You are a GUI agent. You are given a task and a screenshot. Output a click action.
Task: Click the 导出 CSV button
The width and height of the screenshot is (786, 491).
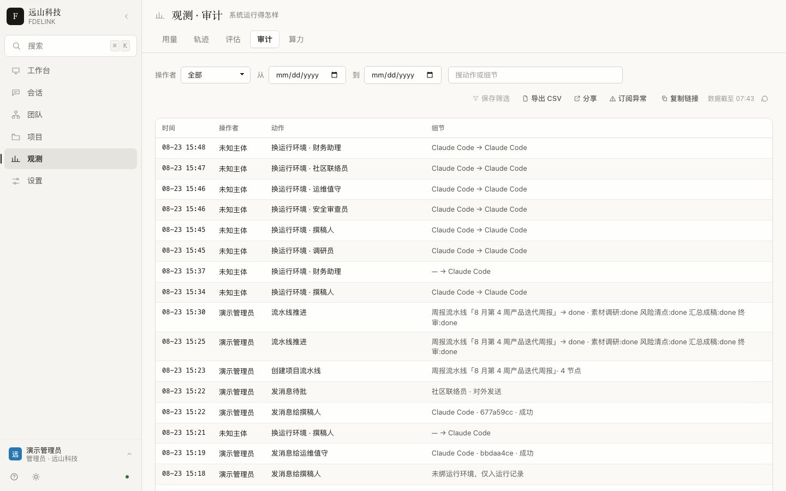pyautogui.click(x=542, y=99)
